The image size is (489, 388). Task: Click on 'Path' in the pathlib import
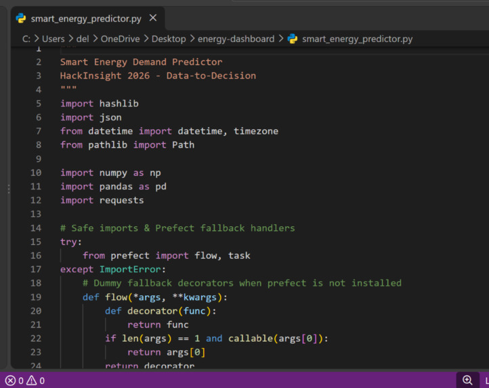184,145
